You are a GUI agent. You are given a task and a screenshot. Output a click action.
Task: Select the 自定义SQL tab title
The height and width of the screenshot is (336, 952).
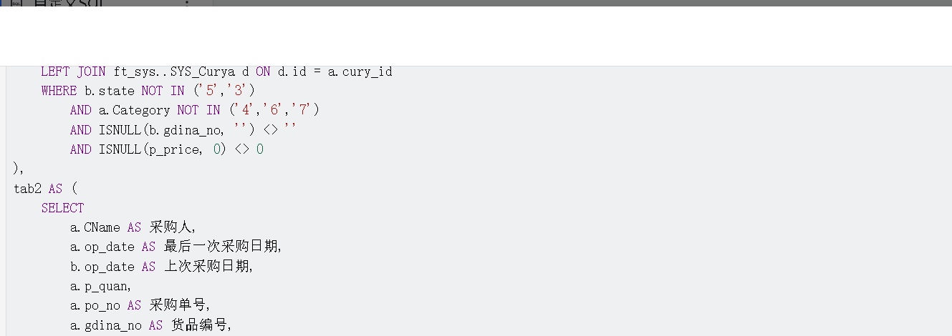(x=68, y=3)
